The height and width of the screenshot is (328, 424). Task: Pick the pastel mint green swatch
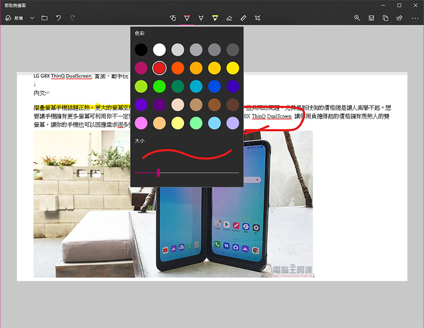(x=196, y=123)
